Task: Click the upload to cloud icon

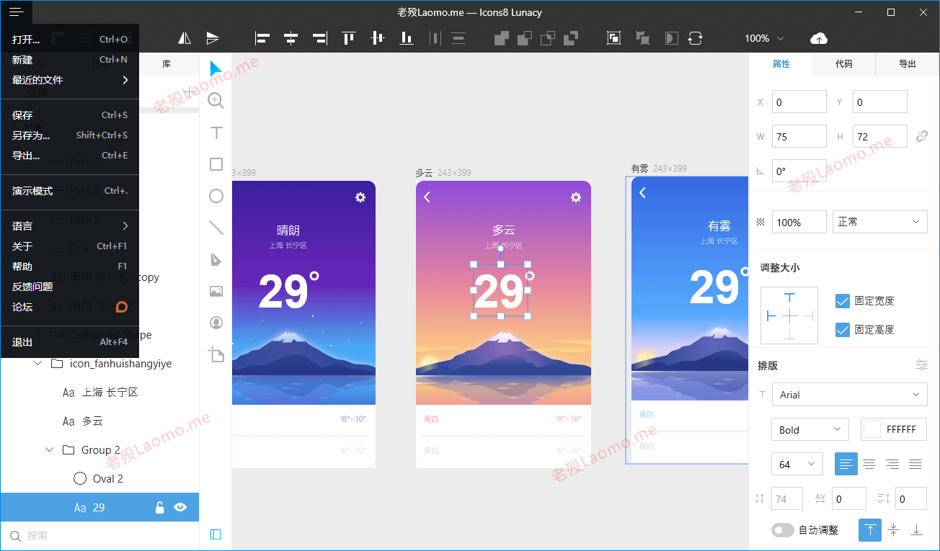Action: point(819,38)
